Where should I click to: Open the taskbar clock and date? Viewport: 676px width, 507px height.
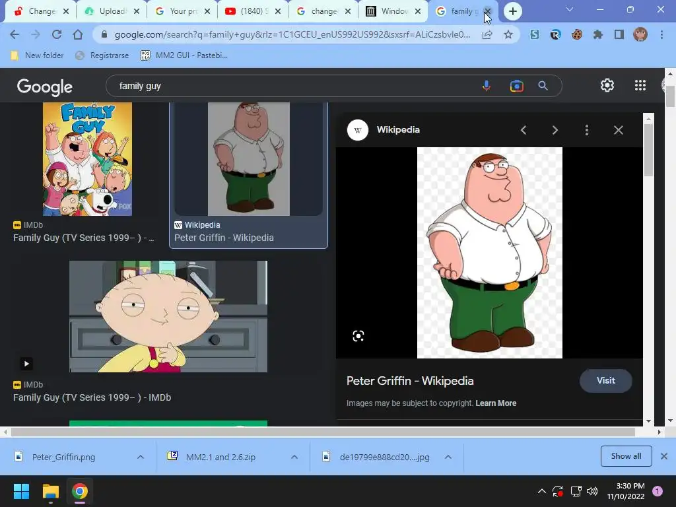click(x=626, y=491)
